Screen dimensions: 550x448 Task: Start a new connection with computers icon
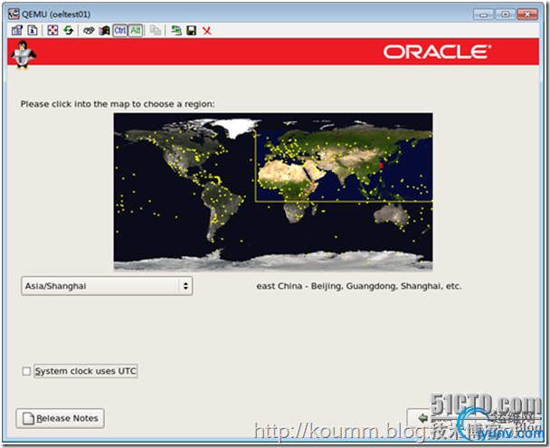176,31
